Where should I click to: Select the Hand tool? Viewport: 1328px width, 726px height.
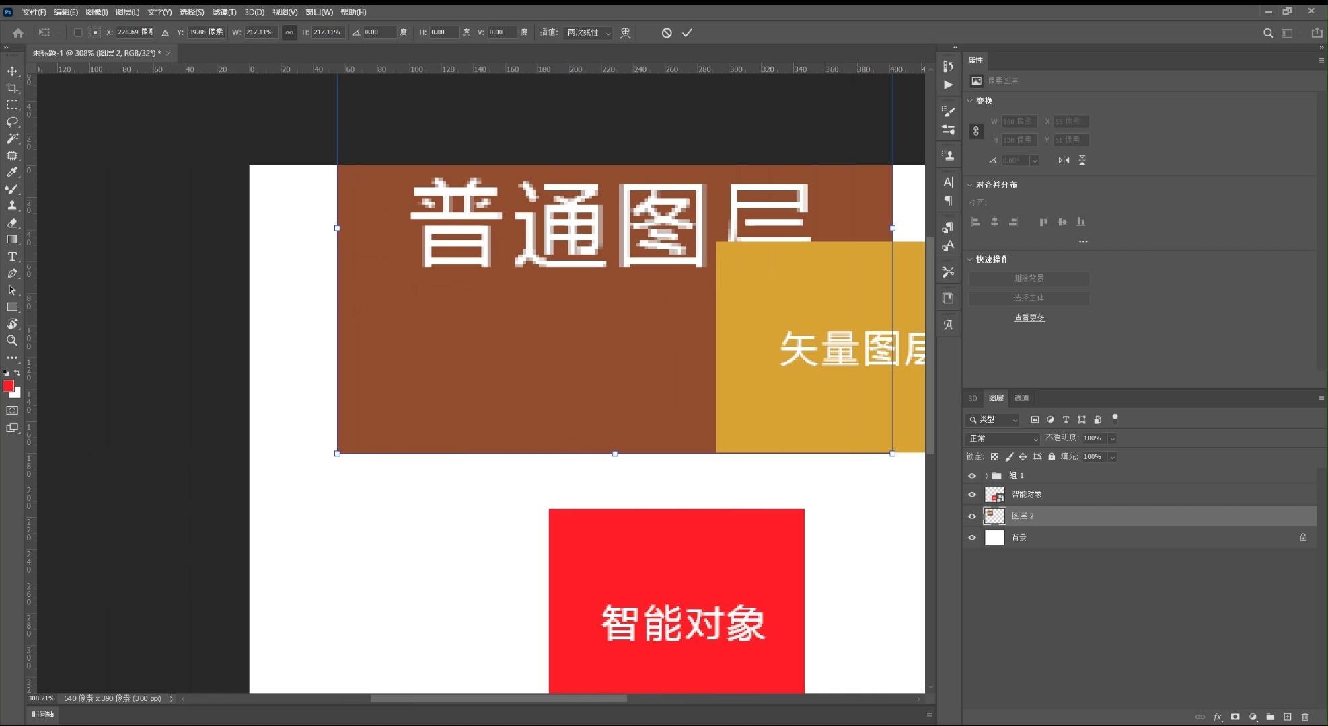click(x=12, y=324)
